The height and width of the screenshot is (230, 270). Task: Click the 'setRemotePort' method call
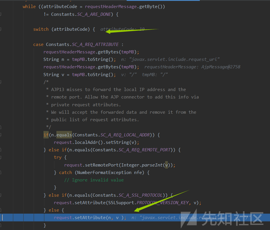102,165
